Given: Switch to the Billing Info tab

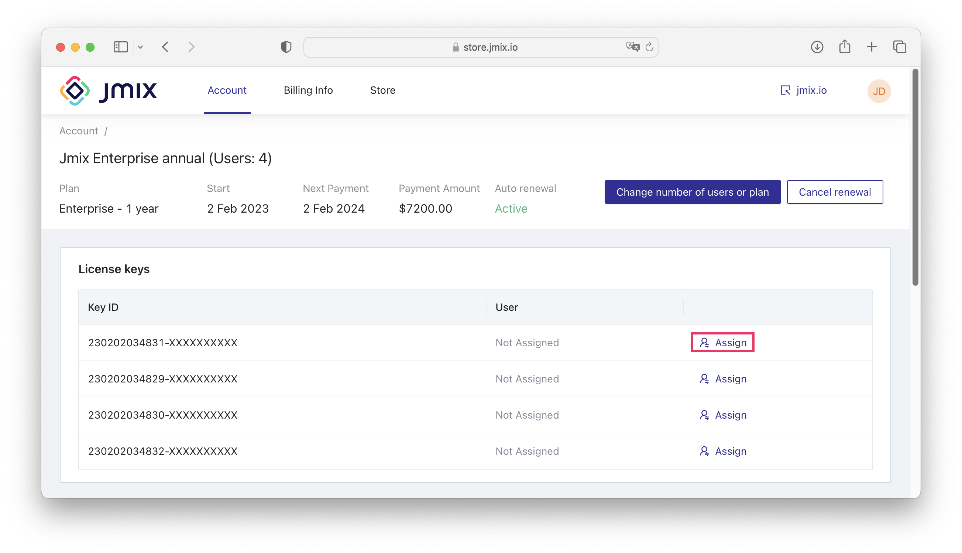Looking at the screenshot, I should (x=308, y=90).
